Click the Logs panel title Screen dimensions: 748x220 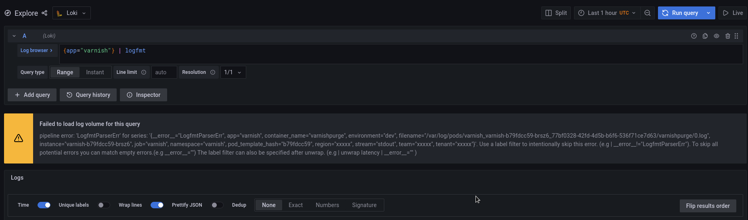17,178
